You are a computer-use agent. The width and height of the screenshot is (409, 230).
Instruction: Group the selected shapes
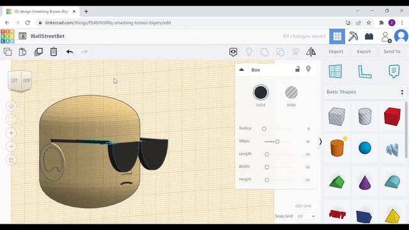265,52
